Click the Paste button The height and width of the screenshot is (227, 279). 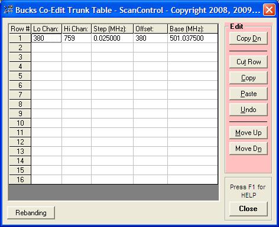[248, 94]
